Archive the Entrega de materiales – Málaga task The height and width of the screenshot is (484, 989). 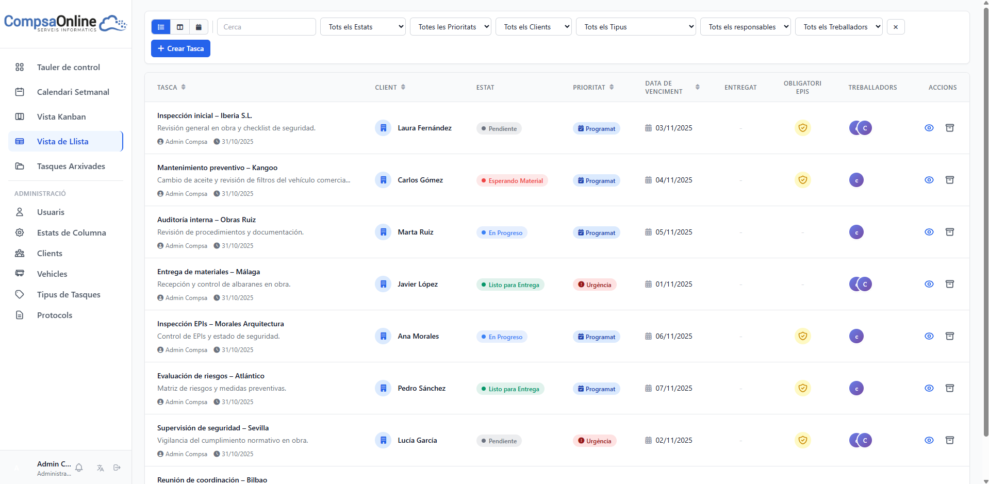[950, 284]
